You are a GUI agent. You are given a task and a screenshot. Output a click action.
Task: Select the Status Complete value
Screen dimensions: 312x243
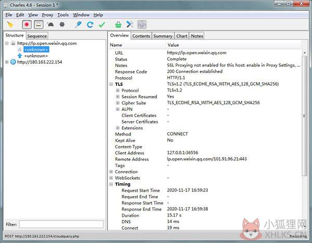[177, 59]
